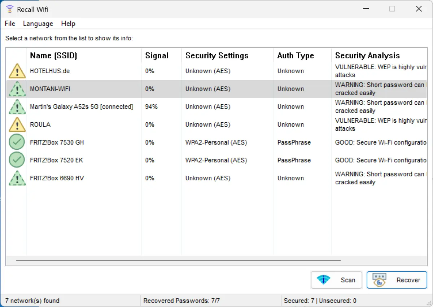Screen dimensions: 433x307
Task: Open the Help menu
Action: [68, 23]
